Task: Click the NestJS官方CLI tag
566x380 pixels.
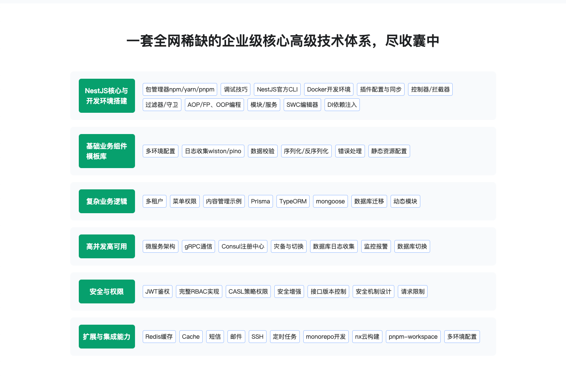Action: coord(277,89)
